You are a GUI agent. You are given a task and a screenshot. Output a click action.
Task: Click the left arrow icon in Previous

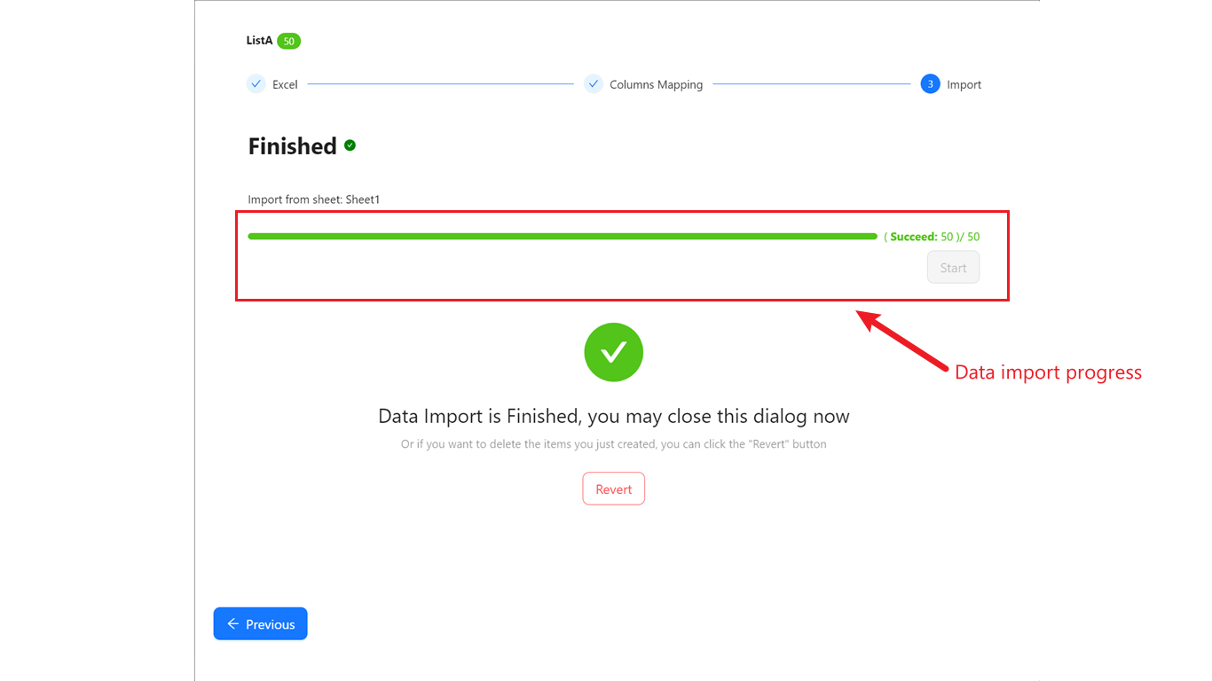pyautogui.click(x=232, y=624)
